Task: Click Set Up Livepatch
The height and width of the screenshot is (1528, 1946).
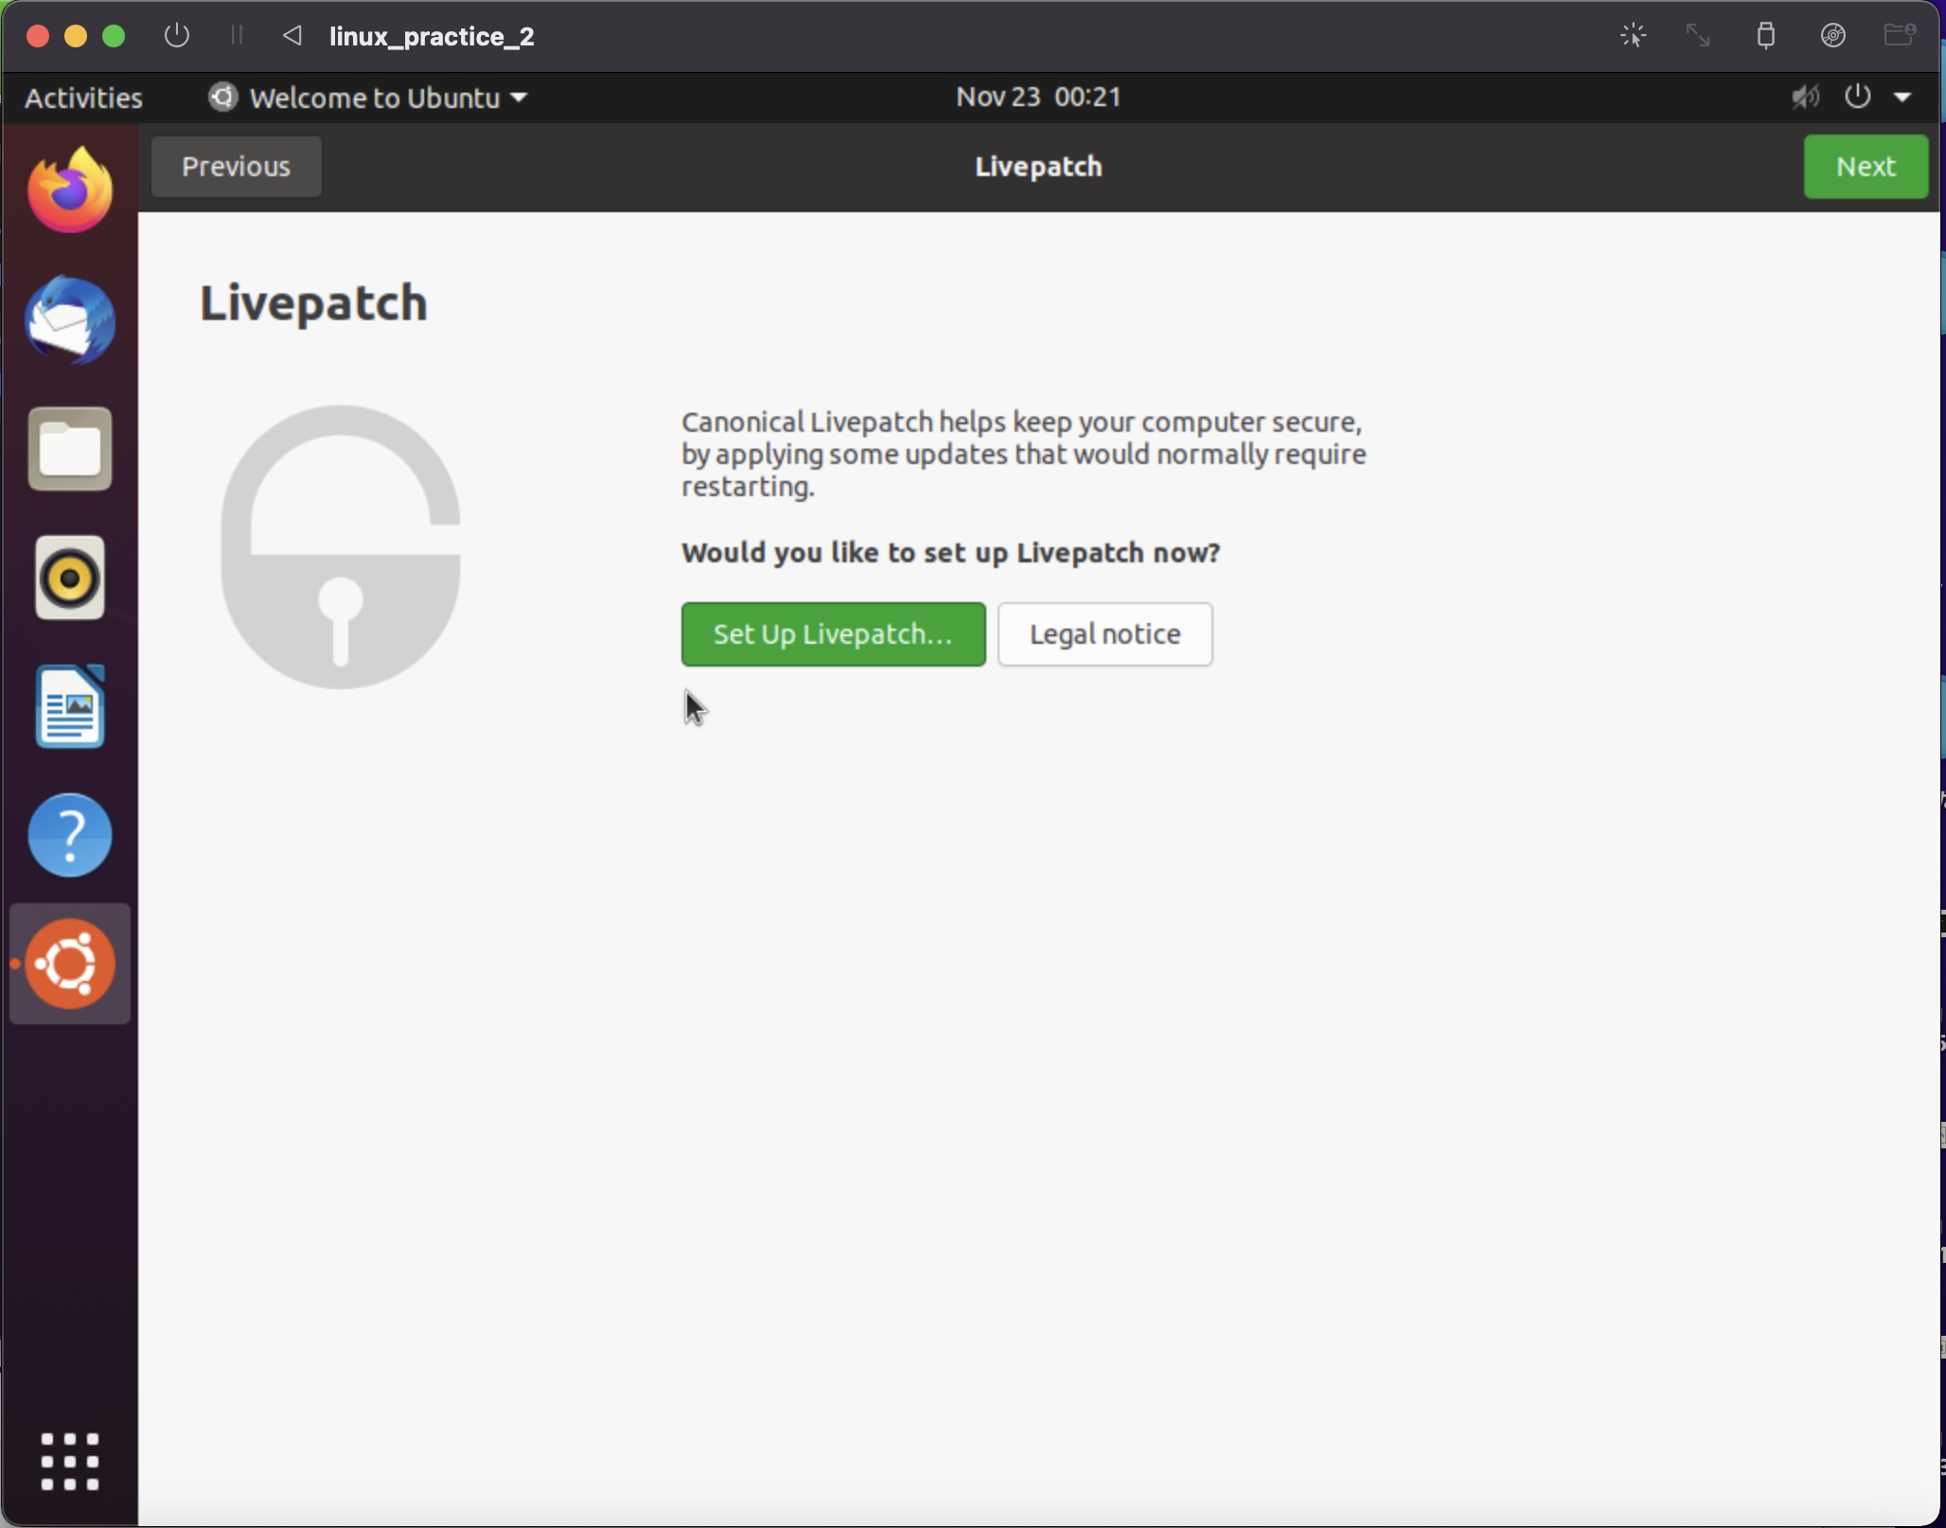Action: pos(833,633)
